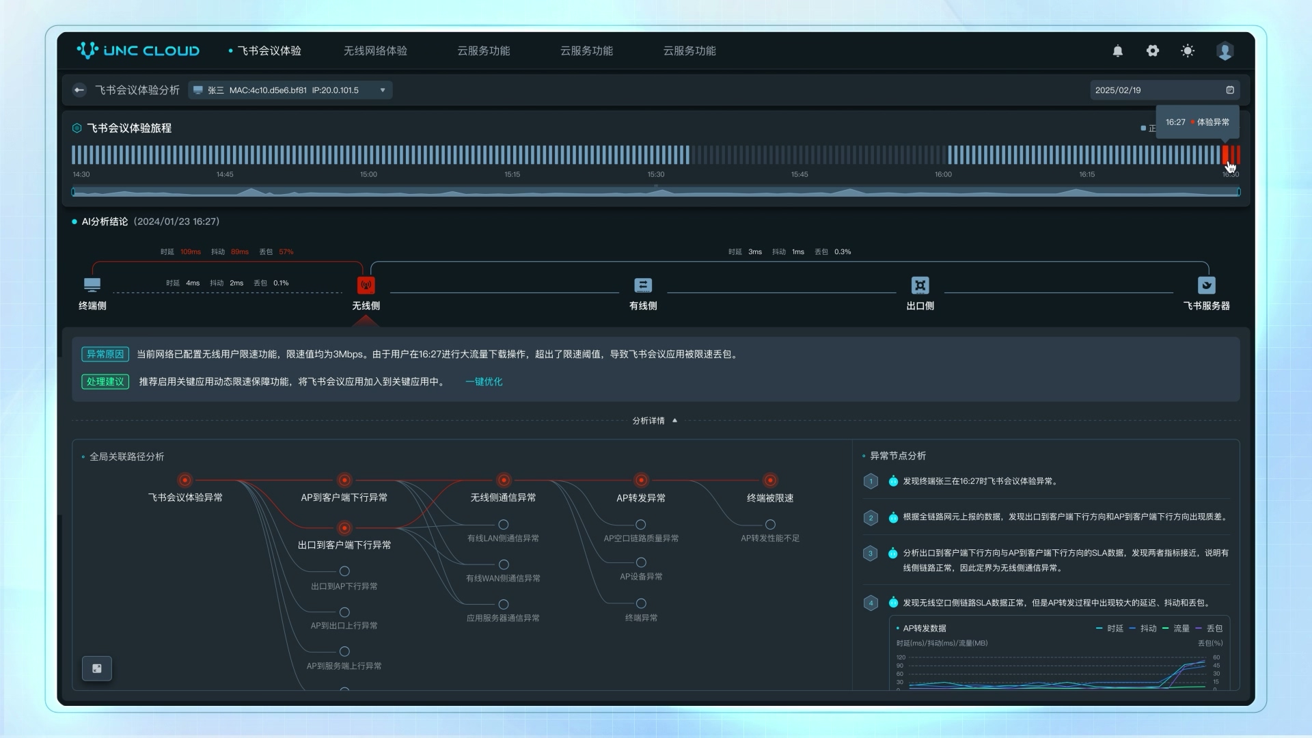Click the 一键优化 link
The height and width of the screenshot is (738, 1312).
(484, 382)
